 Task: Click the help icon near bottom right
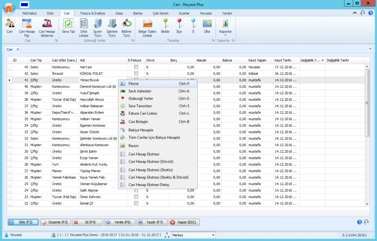[x=359, y=222]
